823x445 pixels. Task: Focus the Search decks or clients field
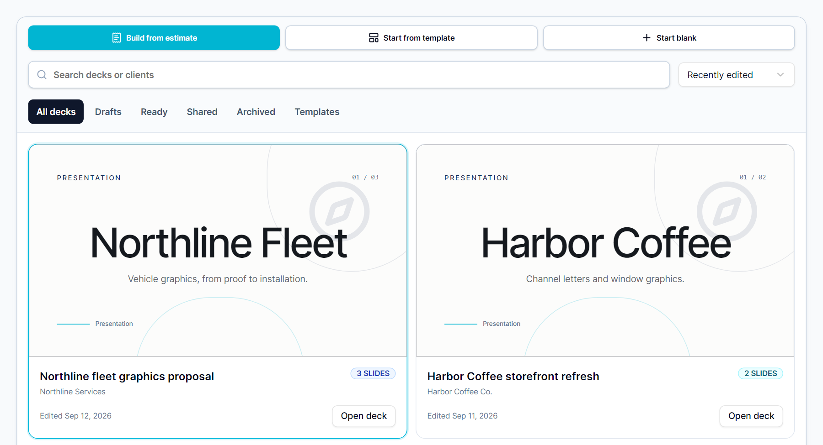pyautogui.click(x=349, y=75)
